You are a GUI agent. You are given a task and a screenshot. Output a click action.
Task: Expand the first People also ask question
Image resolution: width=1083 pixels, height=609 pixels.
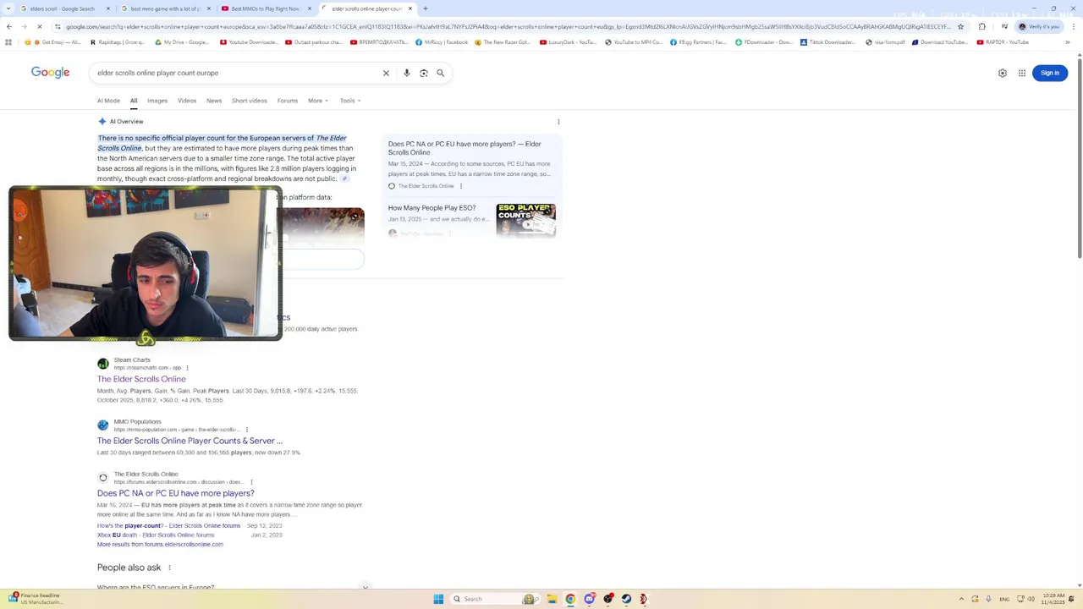point(233,587)
